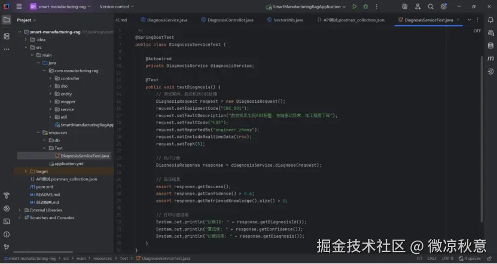Debug the application with bug icon
This screenshot has width=497, height=264.
click(x=365, y=7)
